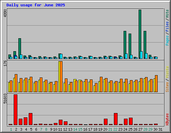This screenshot has width=171, height=133.
Task: Click day label 3 on the x-axis
Action: 21,129
